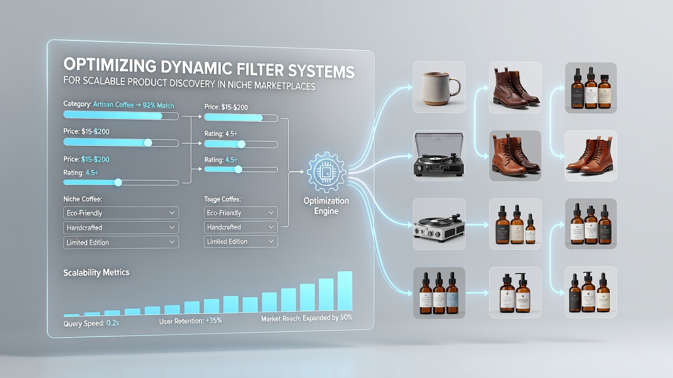Select dark-background bottles thumbnail below silver turntable
Viewport: 673px width, 378px height.
pyautogui.click(x=439, y=292)
